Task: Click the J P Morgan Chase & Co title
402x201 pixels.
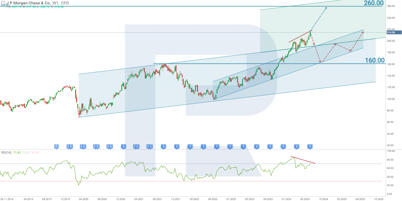Action: point(28,3)
